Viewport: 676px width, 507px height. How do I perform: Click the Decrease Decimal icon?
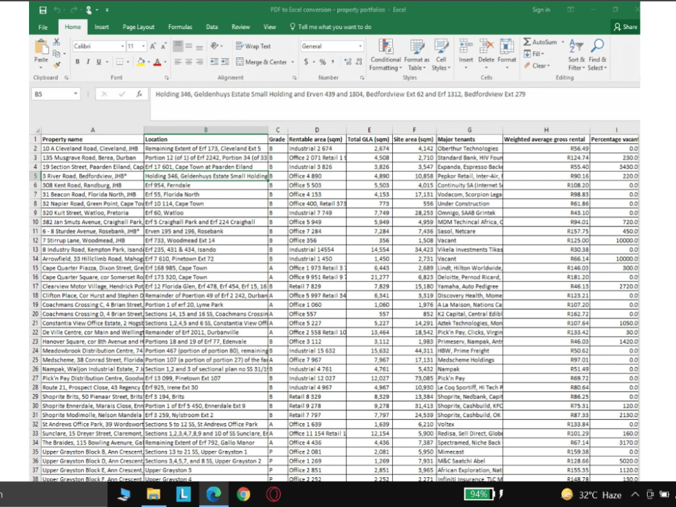coord(359,62)
